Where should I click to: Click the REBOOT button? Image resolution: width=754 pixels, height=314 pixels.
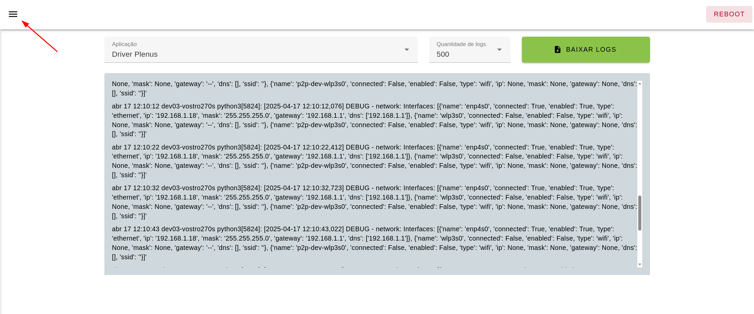(729, 14)
